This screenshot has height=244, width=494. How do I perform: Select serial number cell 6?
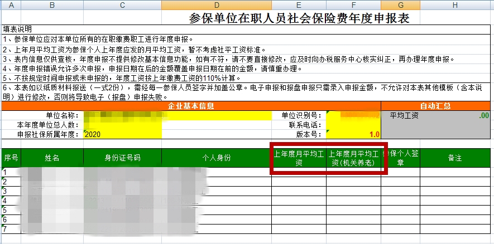[x=11, y=219]
